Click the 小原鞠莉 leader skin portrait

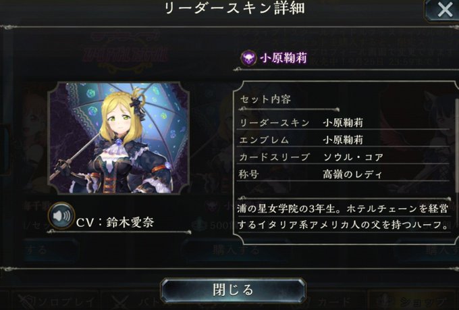point(118,138)
